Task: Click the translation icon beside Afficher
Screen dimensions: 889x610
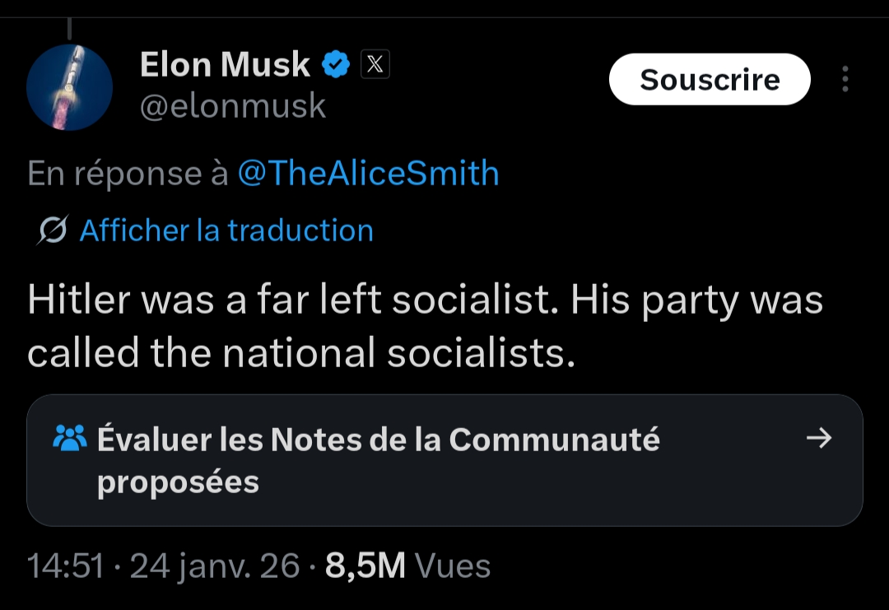Action: click(x=53, y=231)
